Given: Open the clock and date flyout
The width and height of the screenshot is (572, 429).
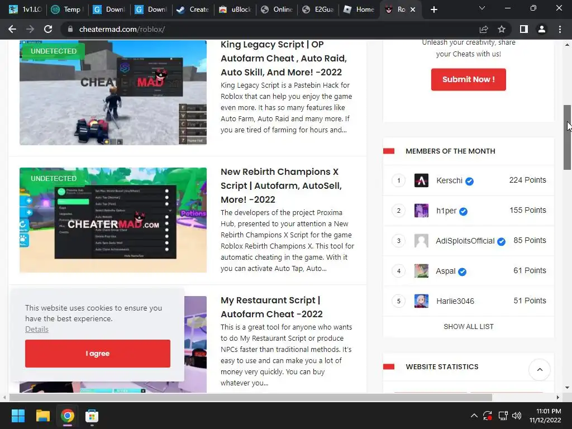Looking at the screenshot, I should pos(545,416).
